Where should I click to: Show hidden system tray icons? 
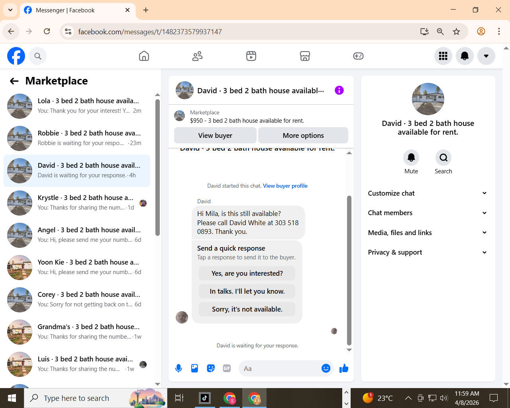[x=408, y=398]
